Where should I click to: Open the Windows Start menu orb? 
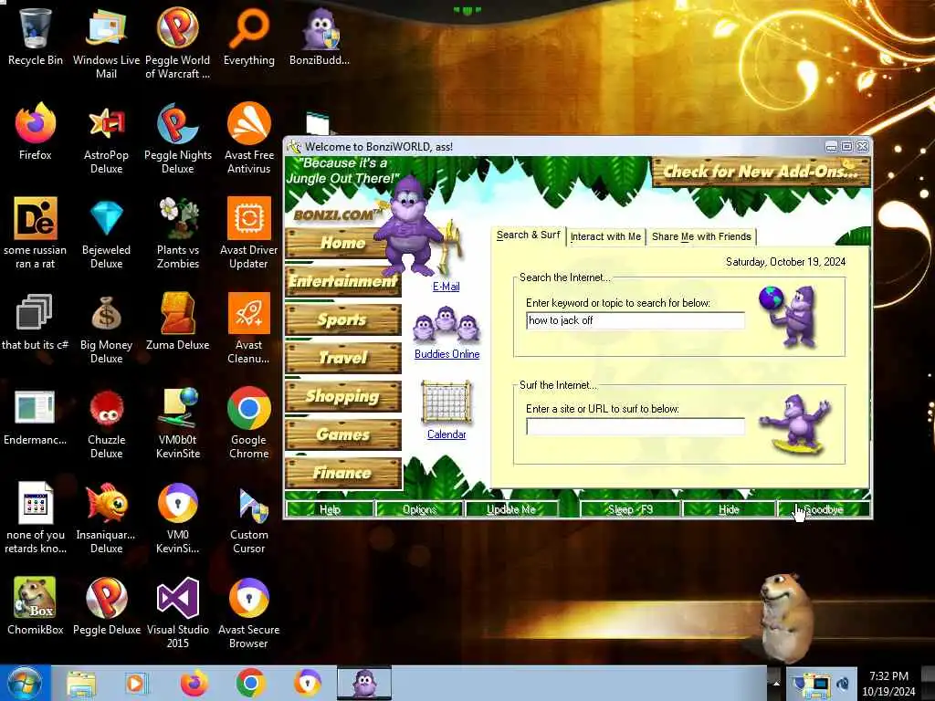[25, 683]
